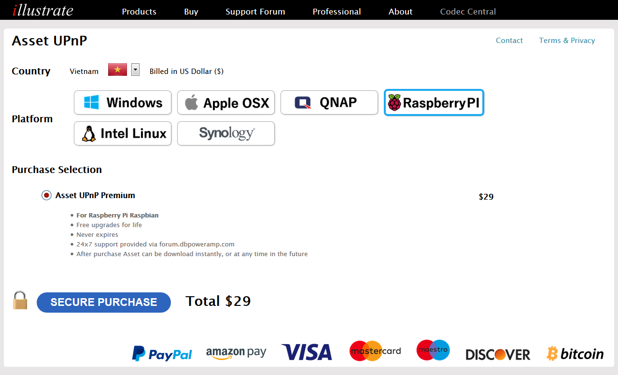The height and width of the screenshot is (375, 618).
Task: Select the Intel Linux platform
Action: pyautogui.click(x=123, y=133)
